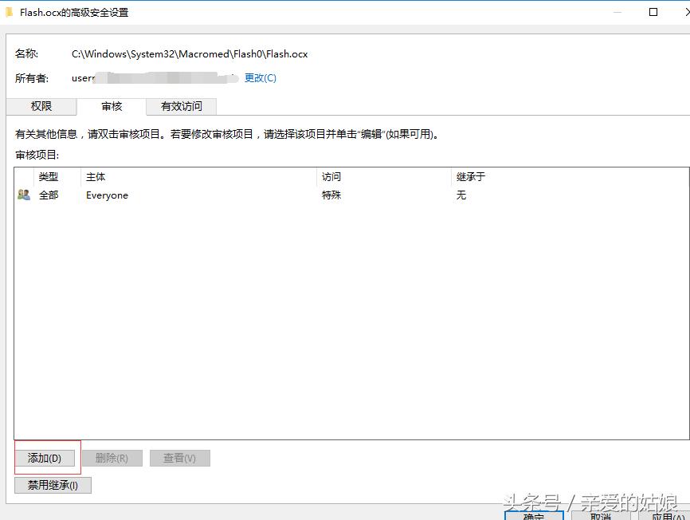
Task: Click the 继承于 column header
Action: (469, 176)
